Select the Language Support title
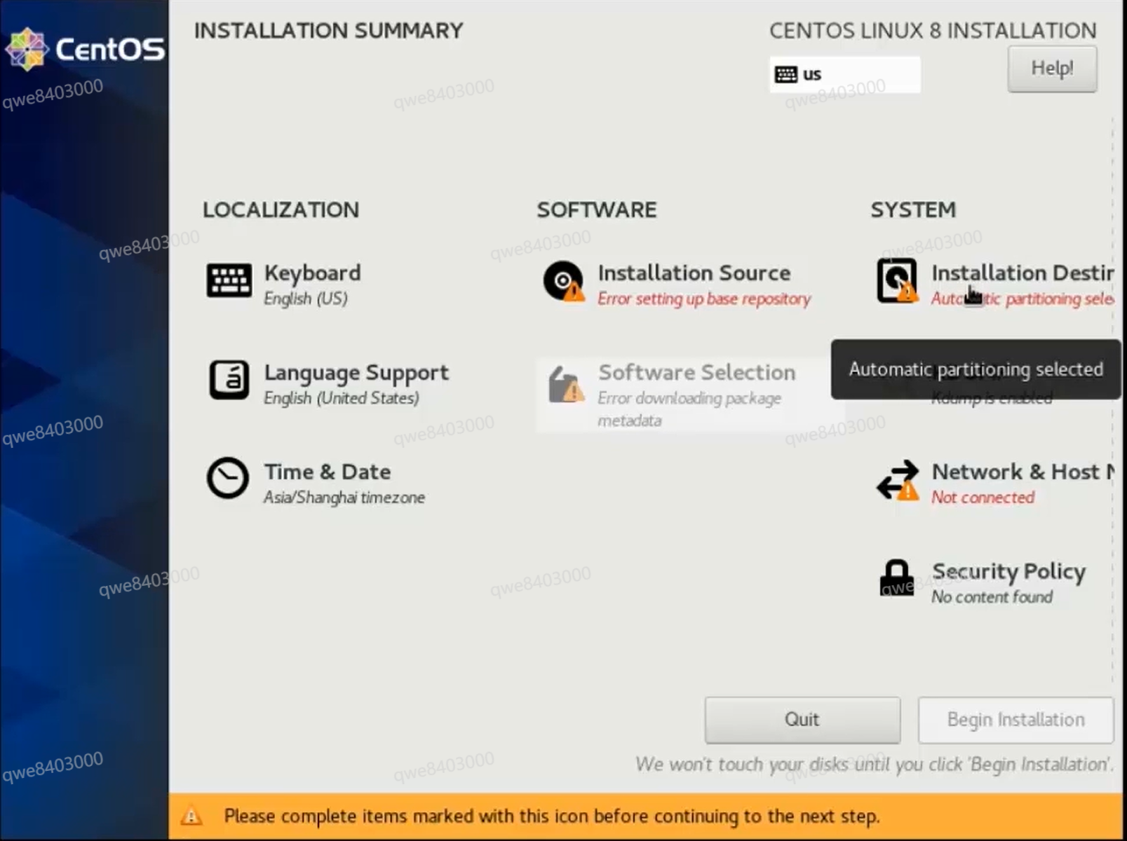Image resolution: width=1127 pixels, height=841 pixels. (356, 373)
